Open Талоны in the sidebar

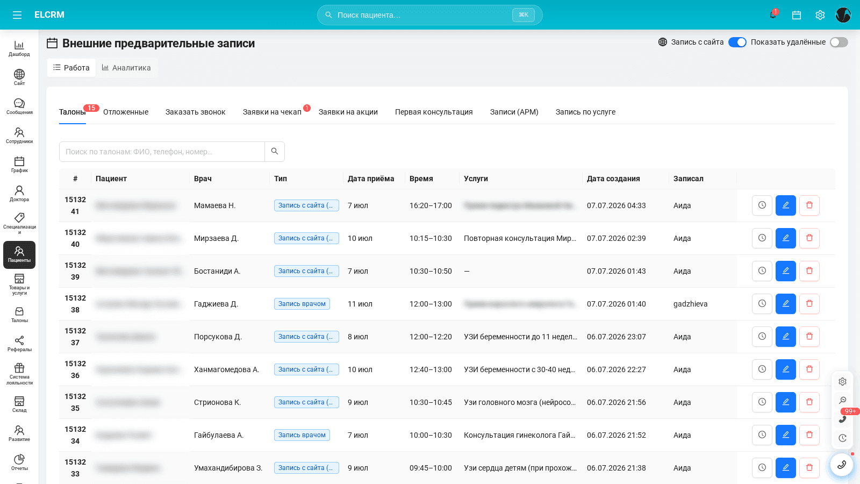coord(19,315)
